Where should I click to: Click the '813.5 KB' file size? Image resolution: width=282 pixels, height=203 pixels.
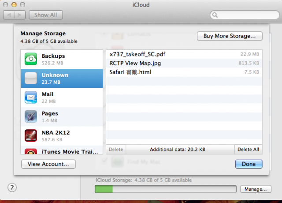pos(249,63)
